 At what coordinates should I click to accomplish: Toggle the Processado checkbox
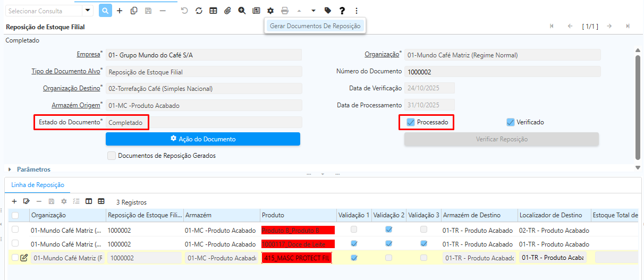[x=411, y=122]
